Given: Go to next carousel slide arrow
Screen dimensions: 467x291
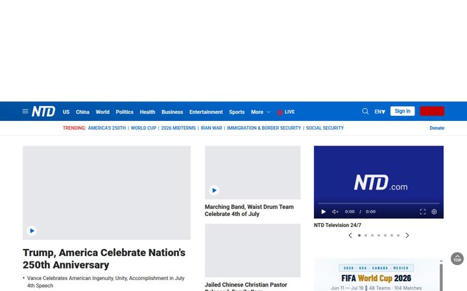Looking at the screenshot, I should pyautogui.click(x=407, y=235).
